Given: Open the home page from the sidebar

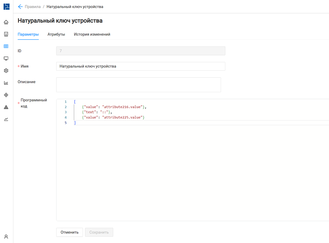Looking at the screenshot, I should pos(6,22).
